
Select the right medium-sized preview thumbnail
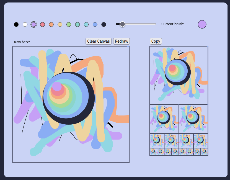coord(193,119)
